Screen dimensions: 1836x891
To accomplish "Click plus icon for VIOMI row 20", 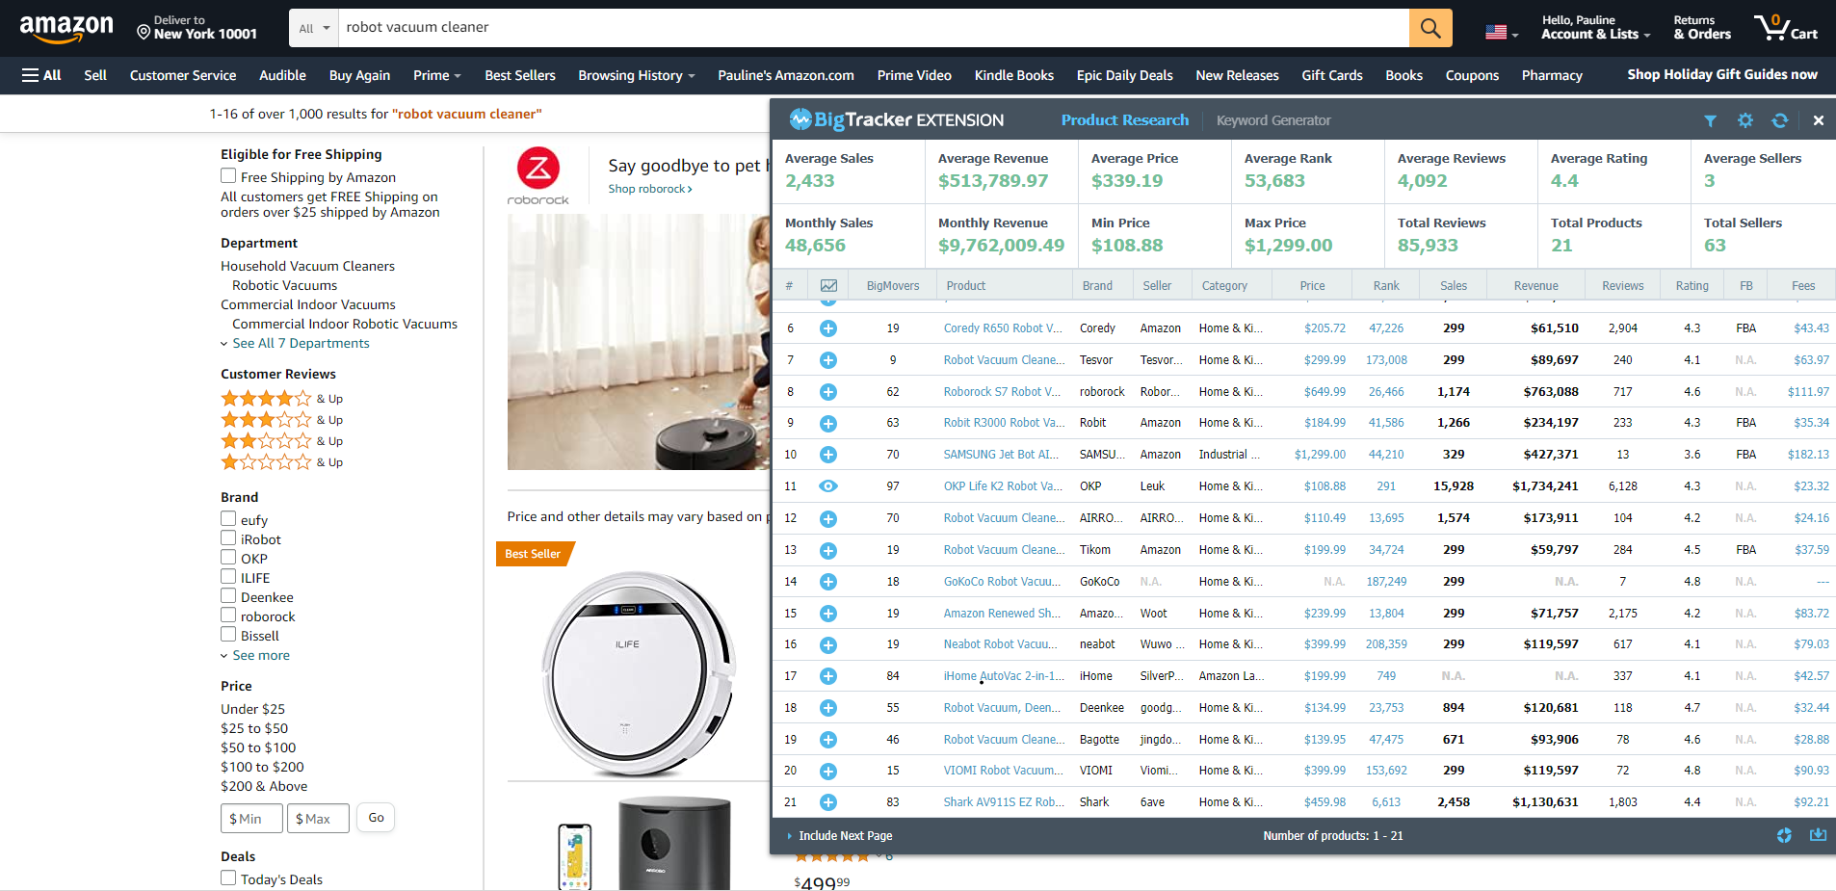I will coord(827,771).
